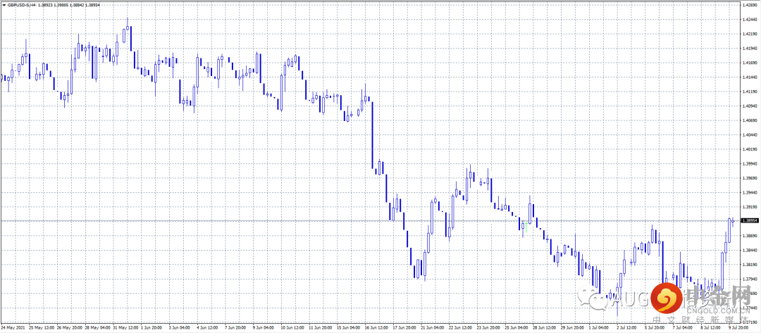
Task: Click the 24 May 2021 time axis label
Action: pos(13,328)
